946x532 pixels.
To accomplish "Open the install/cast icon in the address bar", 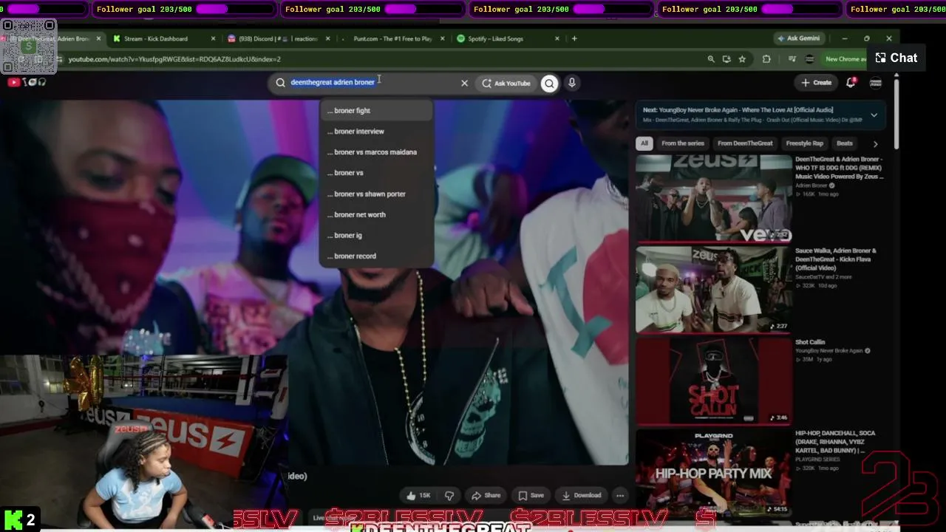I will (726, 59).
